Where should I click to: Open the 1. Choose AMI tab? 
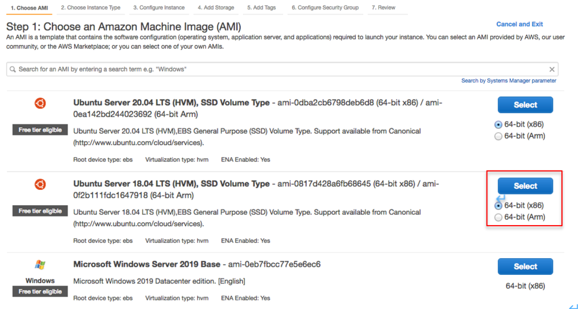[x=29, y=7]
